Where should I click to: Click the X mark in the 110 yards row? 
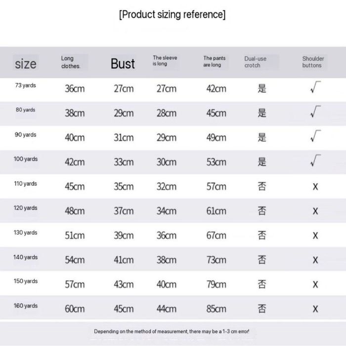(315, 187)
